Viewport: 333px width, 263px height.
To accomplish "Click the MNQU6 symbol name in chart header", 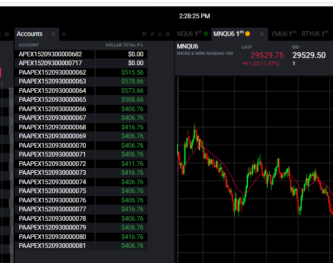I will 188,46.
